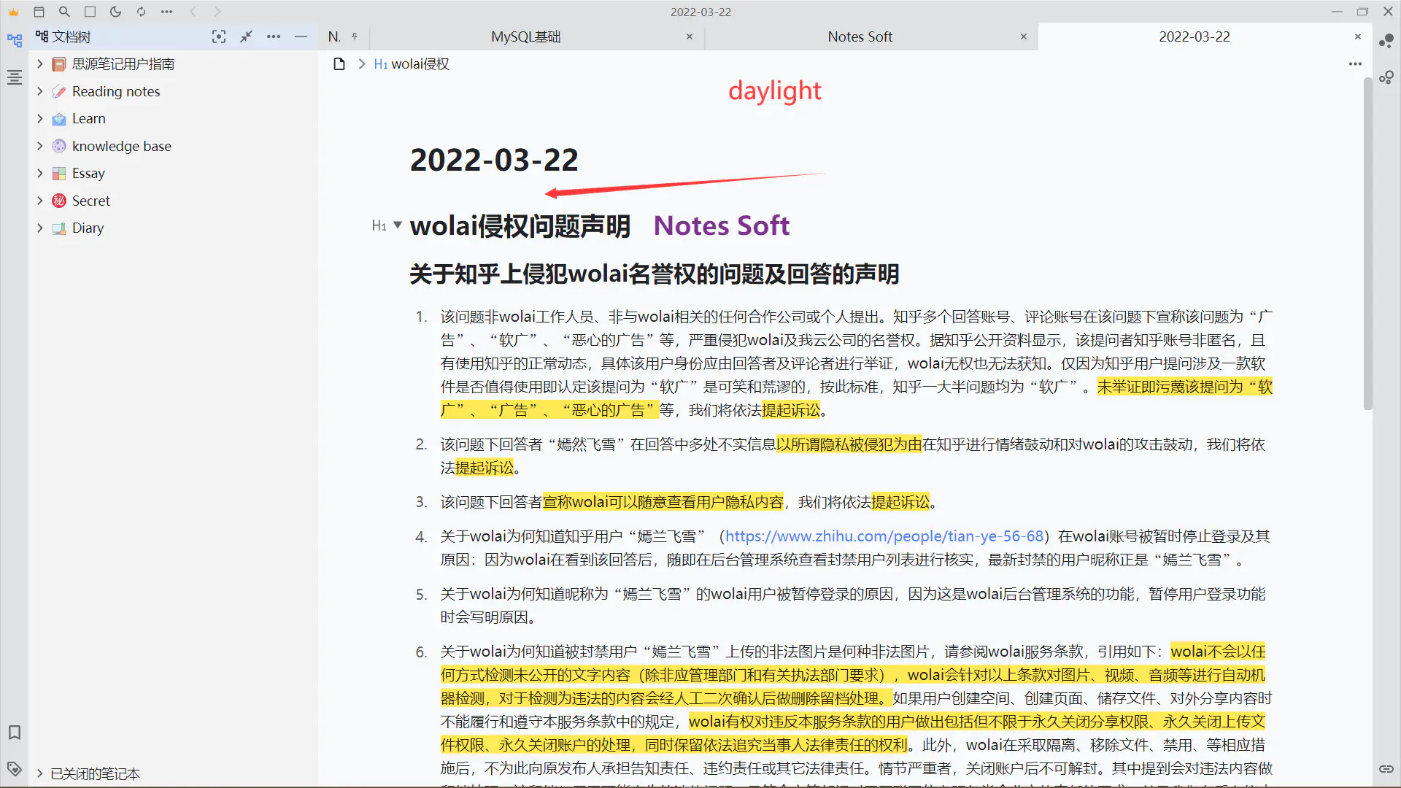Click wolai侵权 in the breadcrumb
Image resolution: width=1401 pixels, height=788 pixels.
tap(420, 64)
